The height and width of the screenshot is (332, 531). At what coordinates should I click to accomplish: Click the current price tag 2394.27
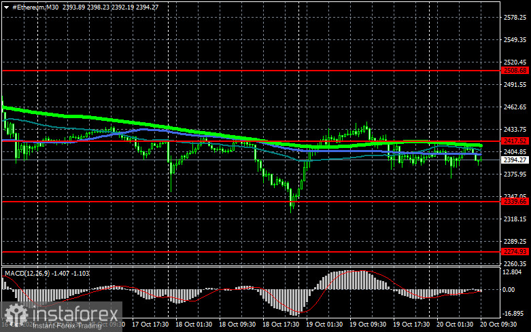pyautogui.click(x=515, y=160)
